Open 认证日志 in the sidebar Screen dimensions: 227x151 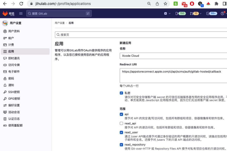(x=25, y=119)
